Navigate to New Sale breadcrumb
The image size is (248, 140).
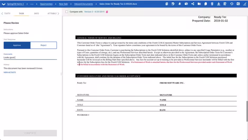63,4
